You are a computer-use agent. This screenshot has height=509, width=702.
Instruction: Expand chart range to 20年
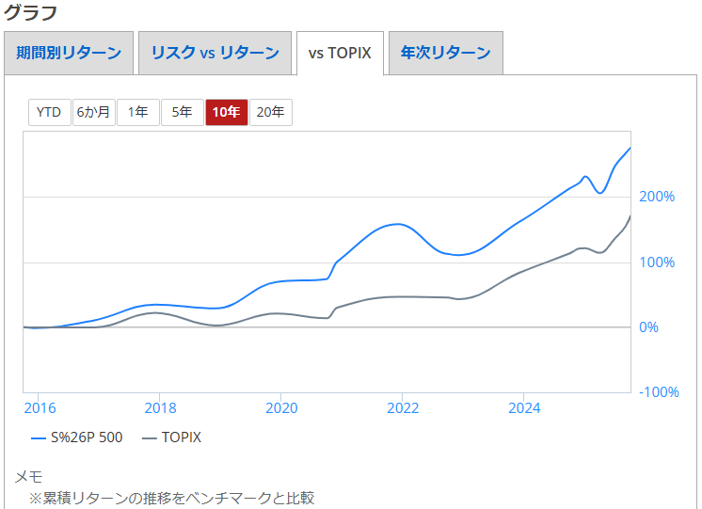(x=270, y=113)
